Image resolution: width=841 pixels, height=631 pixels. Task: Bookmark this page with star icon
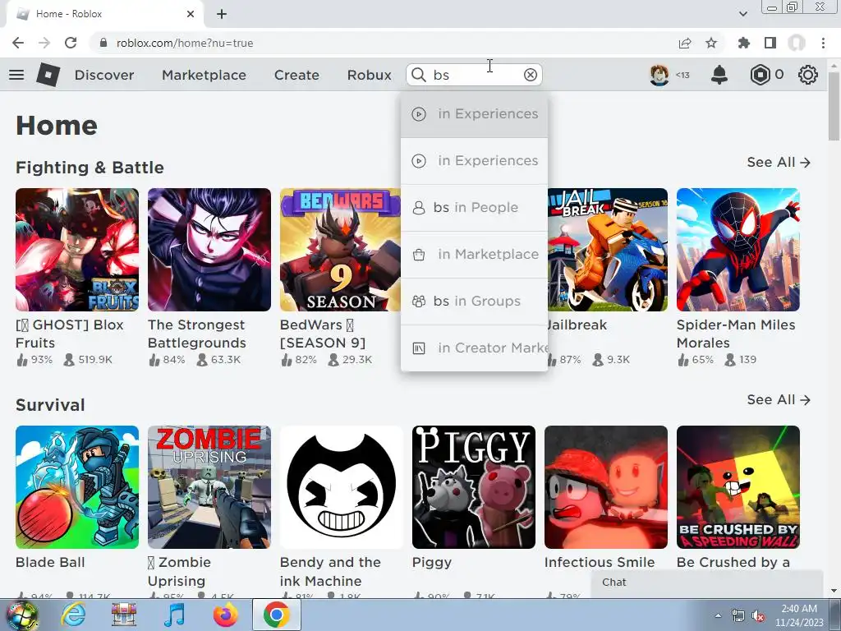[711, 43]
